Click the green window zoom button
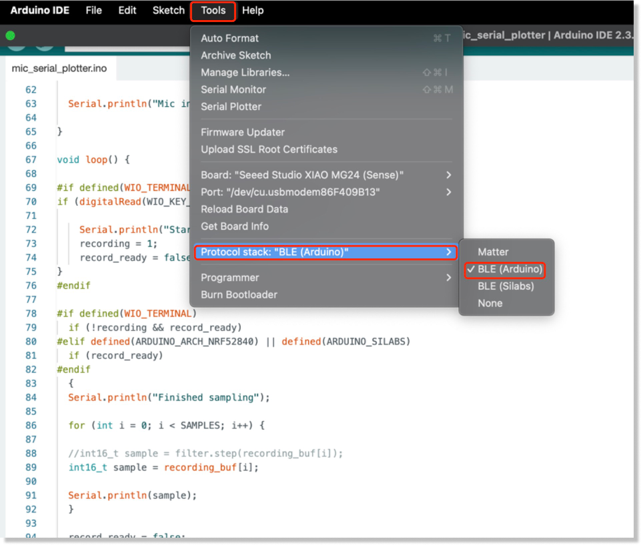 click(x=11, y=36)
